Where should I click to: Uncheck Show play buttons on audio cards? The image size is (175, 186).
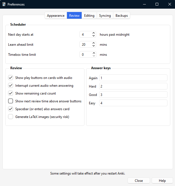tap(11, 78)
